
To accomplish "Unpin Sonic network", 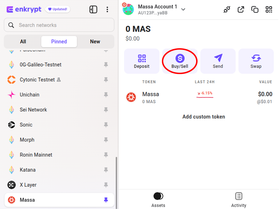I will tap(106, 125).
